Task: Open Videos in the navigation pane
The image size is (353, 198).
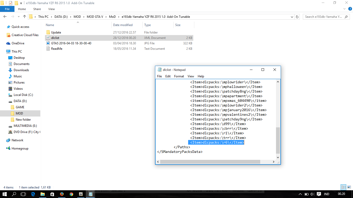Action: (x=18, y=89)
